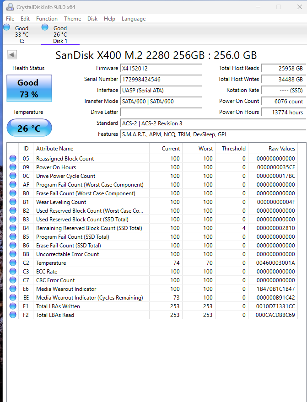Open the Language menu
The width and height of the screenshot is (307, 402).
pos(134,19)
